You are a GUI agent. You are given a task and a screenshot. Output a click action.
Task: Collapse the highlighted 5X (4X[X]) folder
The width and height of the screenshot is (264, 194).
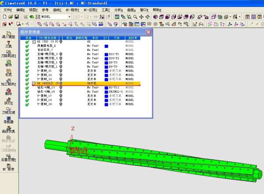(x=34, y=83)
